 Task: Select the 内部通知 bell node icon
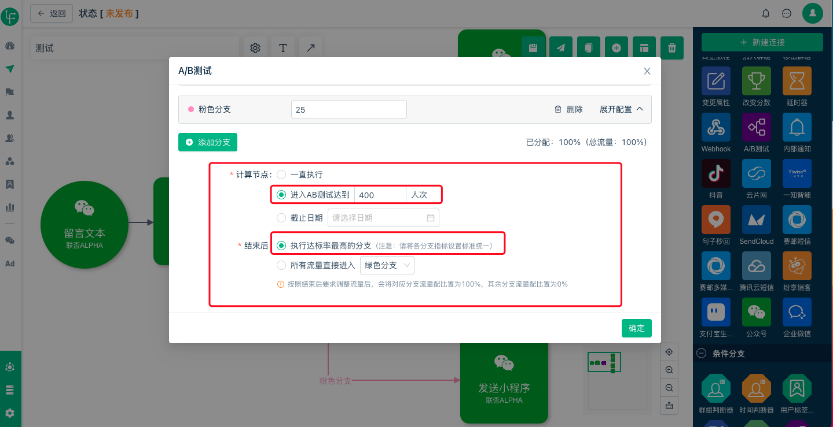[x=797, y=127]
